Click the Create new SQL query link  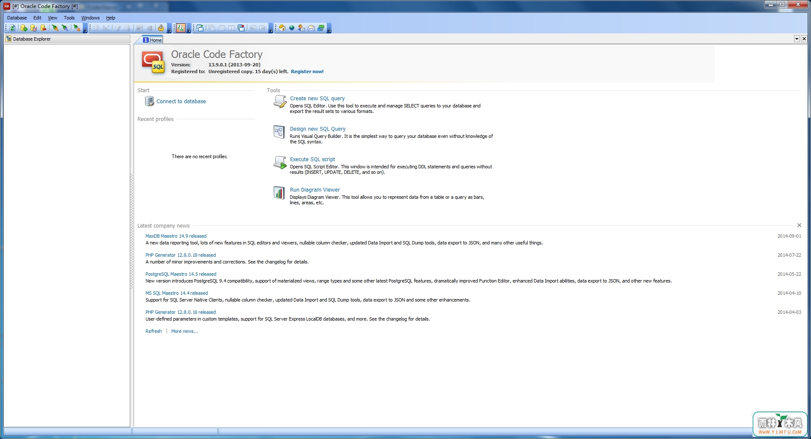[317, 98]
